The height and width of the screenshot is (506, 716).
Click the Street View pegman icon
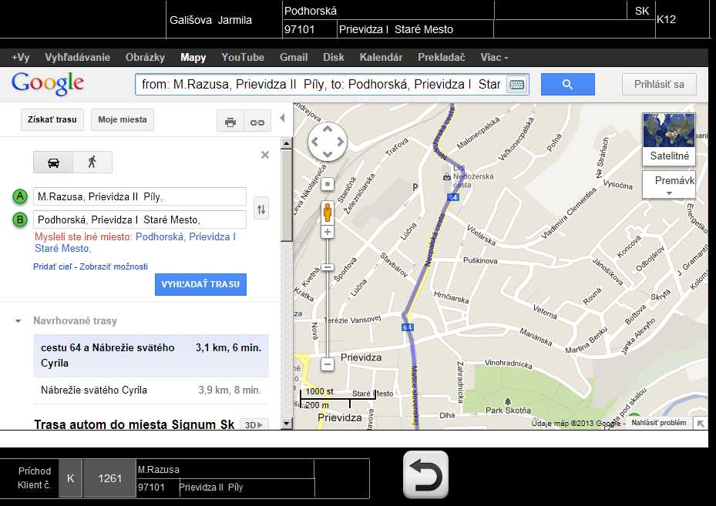[328, 213]
